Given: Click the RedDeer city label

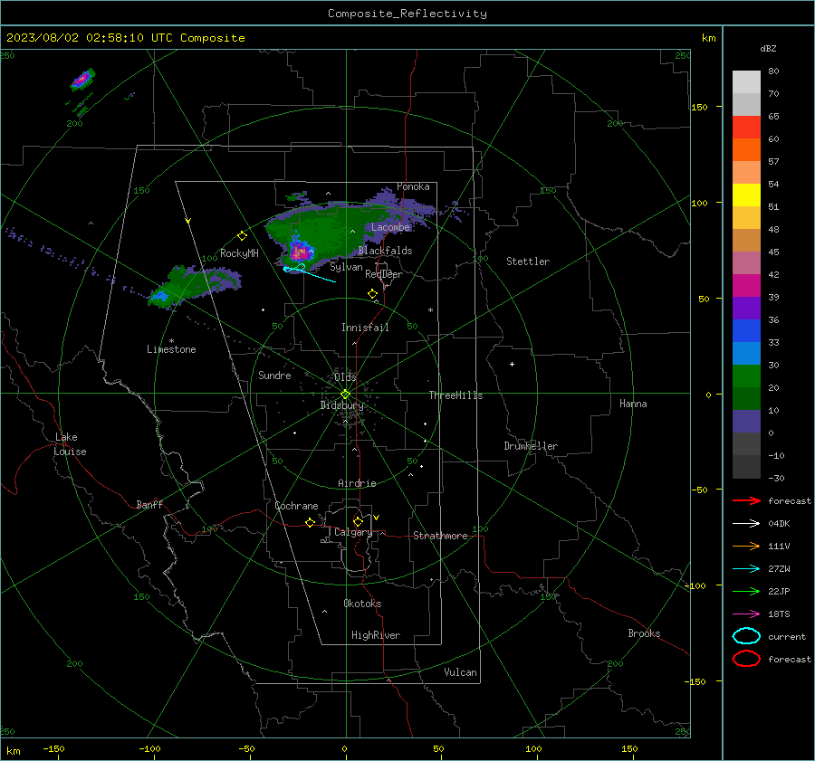Looking at the screenshot, I should coord(384,274).
